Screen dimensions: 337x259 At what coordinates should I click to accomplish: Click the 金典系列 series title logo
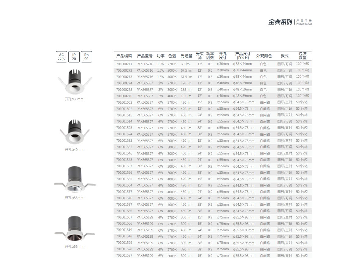[x=280, y=22]
